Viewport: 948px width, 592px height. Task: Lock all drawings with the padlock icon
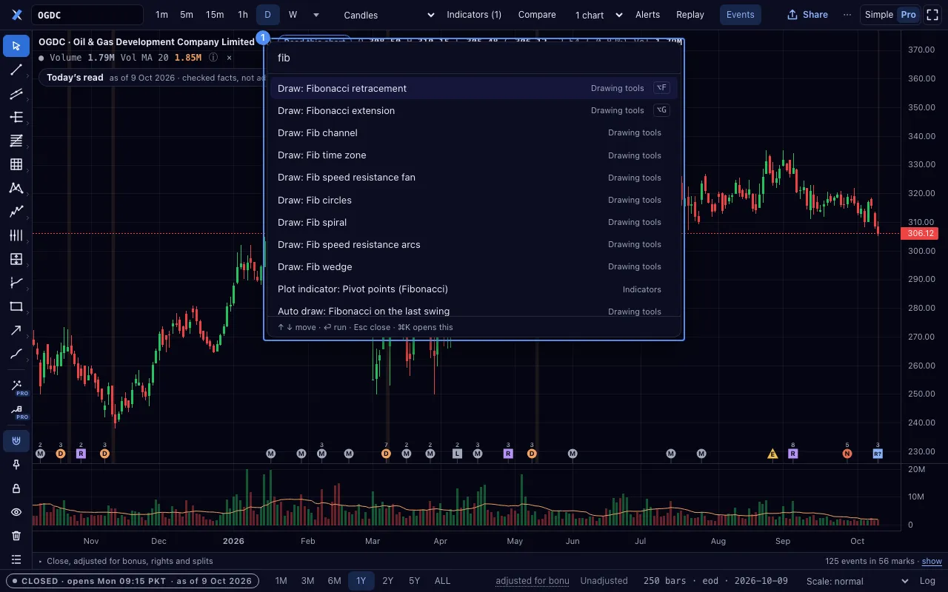16,488
